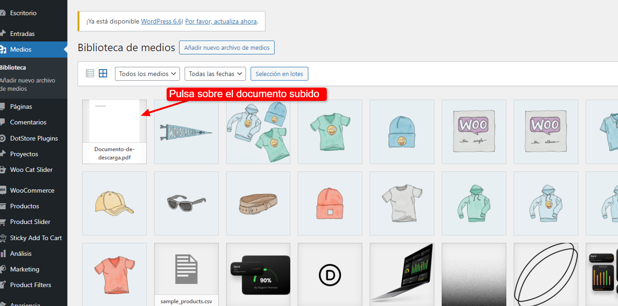
Task: Click the Páginas sidebar icon
Action: point(2,106)
